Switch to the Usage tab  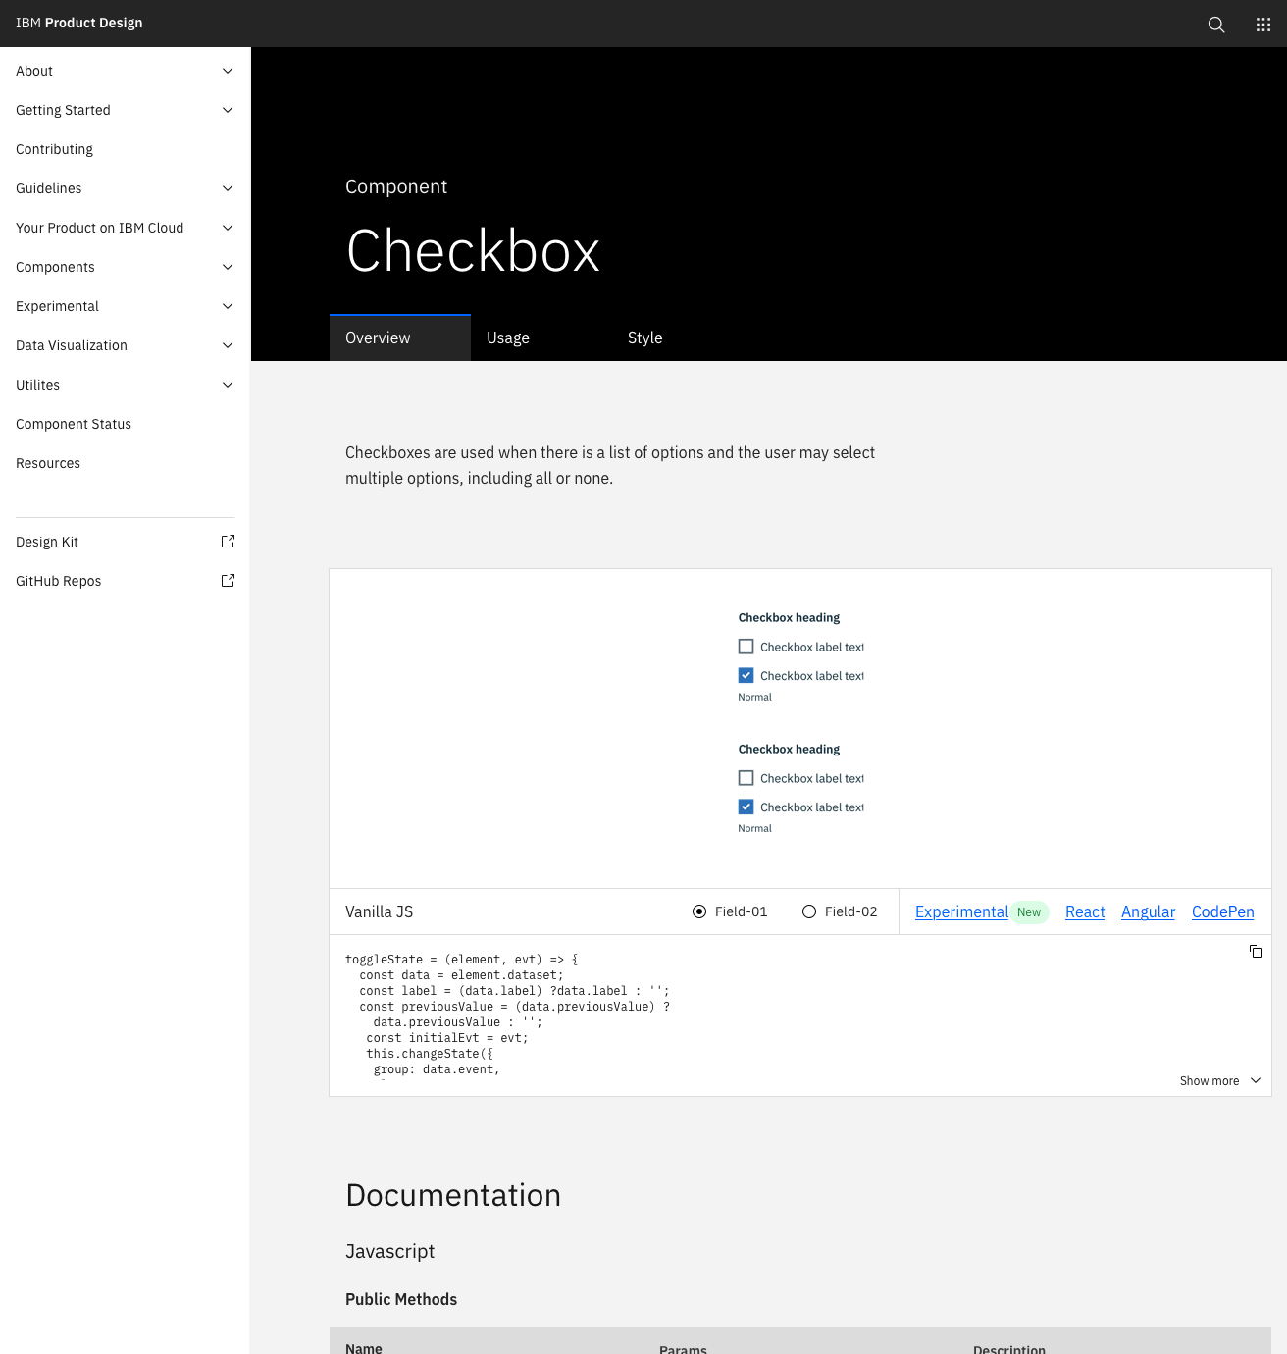(508, 338)
